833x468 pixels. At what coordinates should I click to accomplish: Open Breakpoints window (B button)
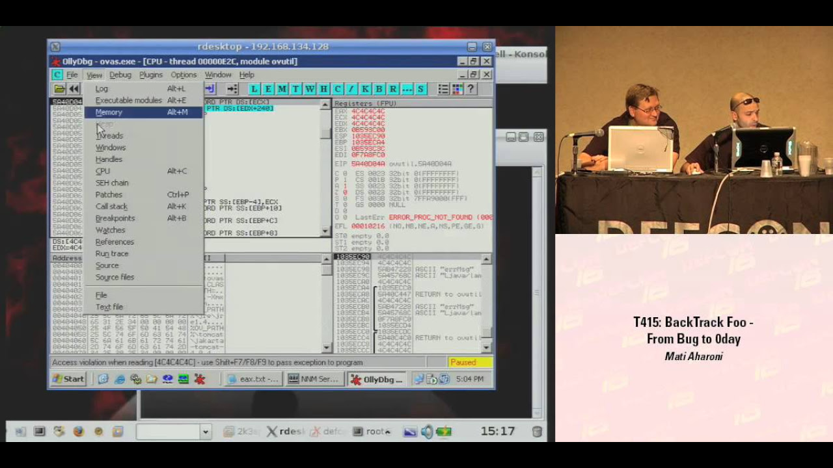click(379, 89)
